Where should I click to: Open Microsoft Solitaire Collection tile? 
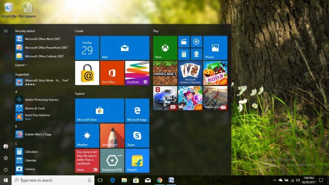(x=190, y=73)
